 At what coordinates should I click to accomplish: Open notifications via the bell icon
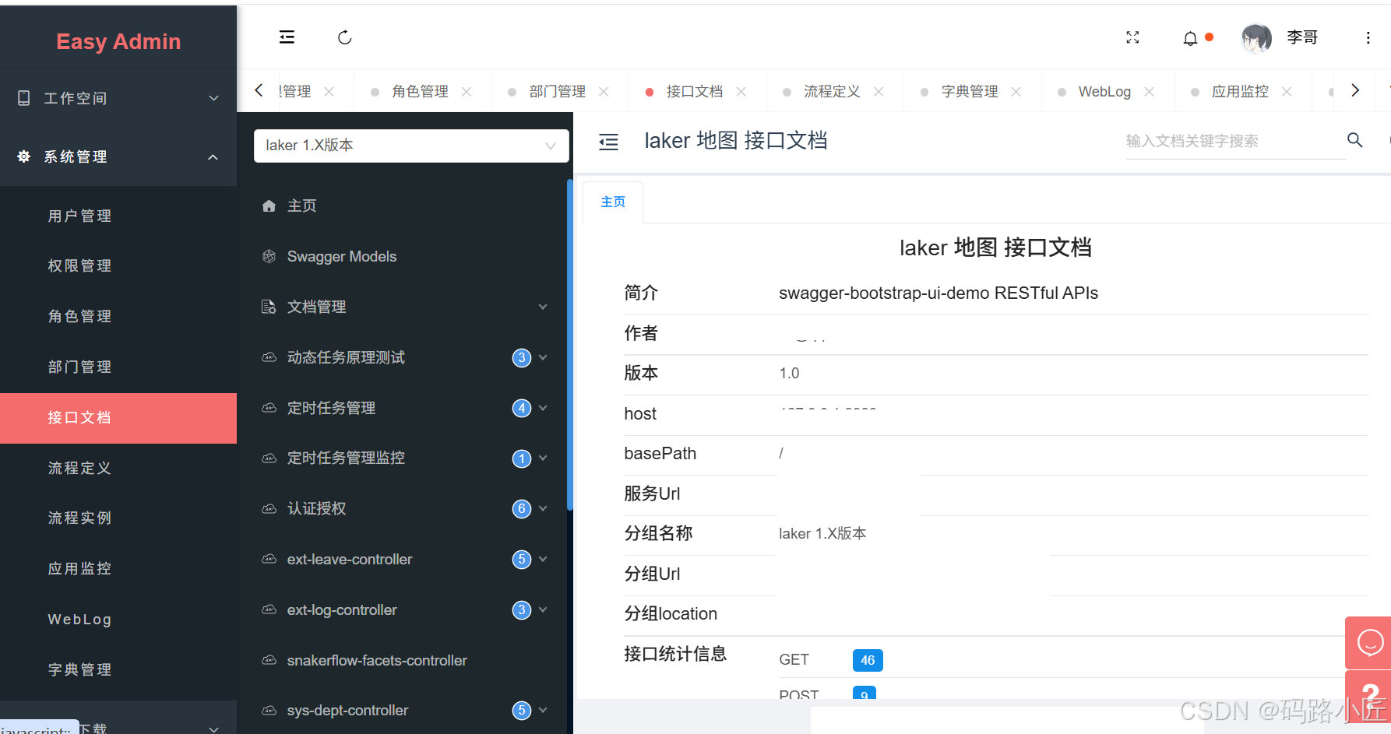(1189, 37)
